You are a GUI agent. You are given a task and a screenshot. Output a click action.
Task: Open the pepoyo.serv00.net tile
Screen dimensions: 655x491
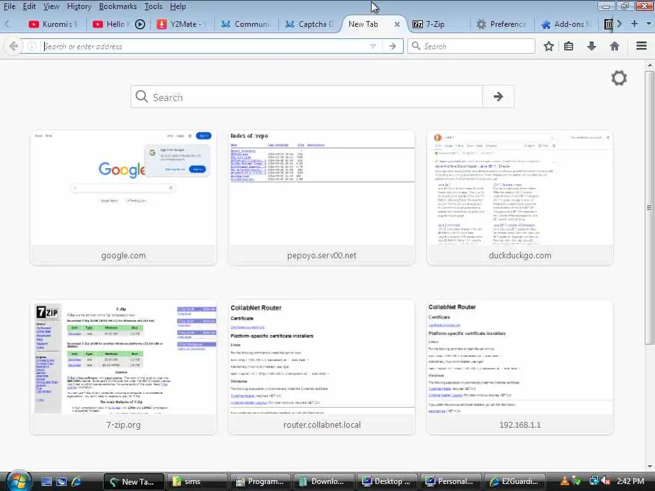[x=322, y=198]
